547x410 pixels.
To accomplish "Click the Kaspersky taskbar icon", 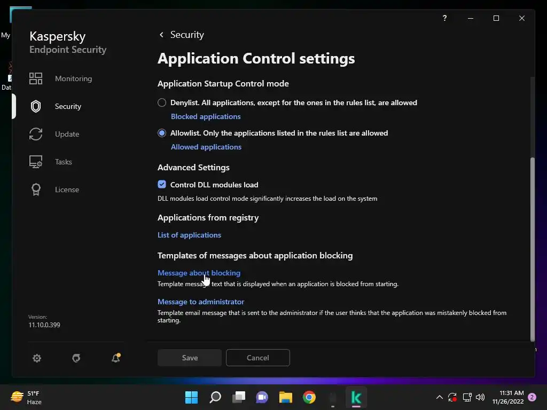I will pos(356,397).
